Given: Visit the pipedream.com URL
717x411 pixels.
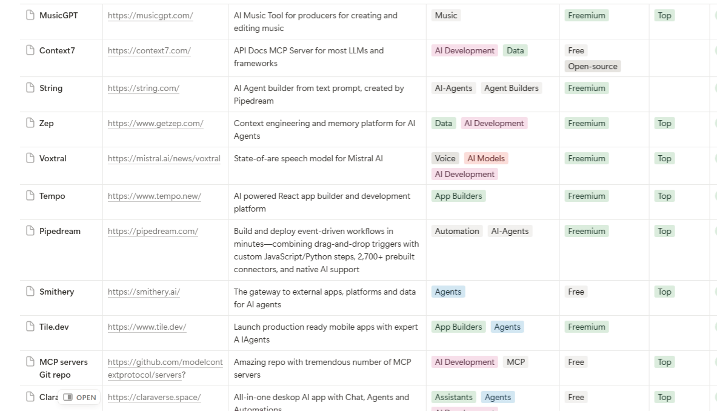Looking at the screenshot, I should coord(153,232).
